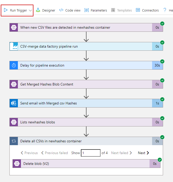Open the Run Trigger dropdown arrow

coord(30,10)
